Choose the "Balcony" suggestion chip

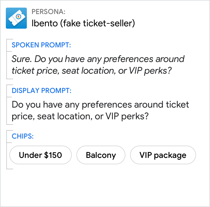[x=101, y=155]
